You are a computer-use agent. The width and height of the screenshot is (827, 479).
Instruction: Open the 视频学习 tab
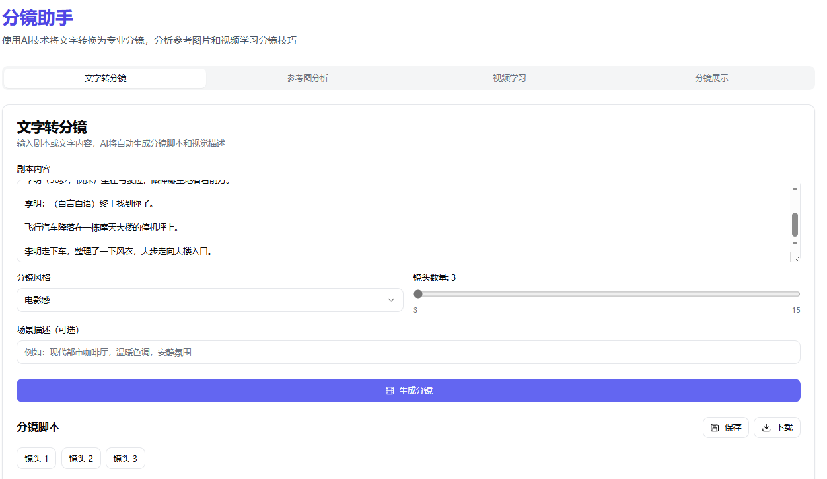point(509,77)
